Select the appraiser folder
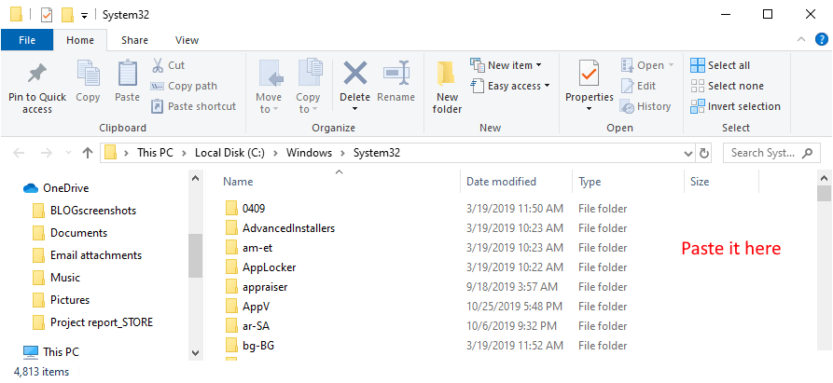This screenshot has height=383, width=833. (257, 287)
